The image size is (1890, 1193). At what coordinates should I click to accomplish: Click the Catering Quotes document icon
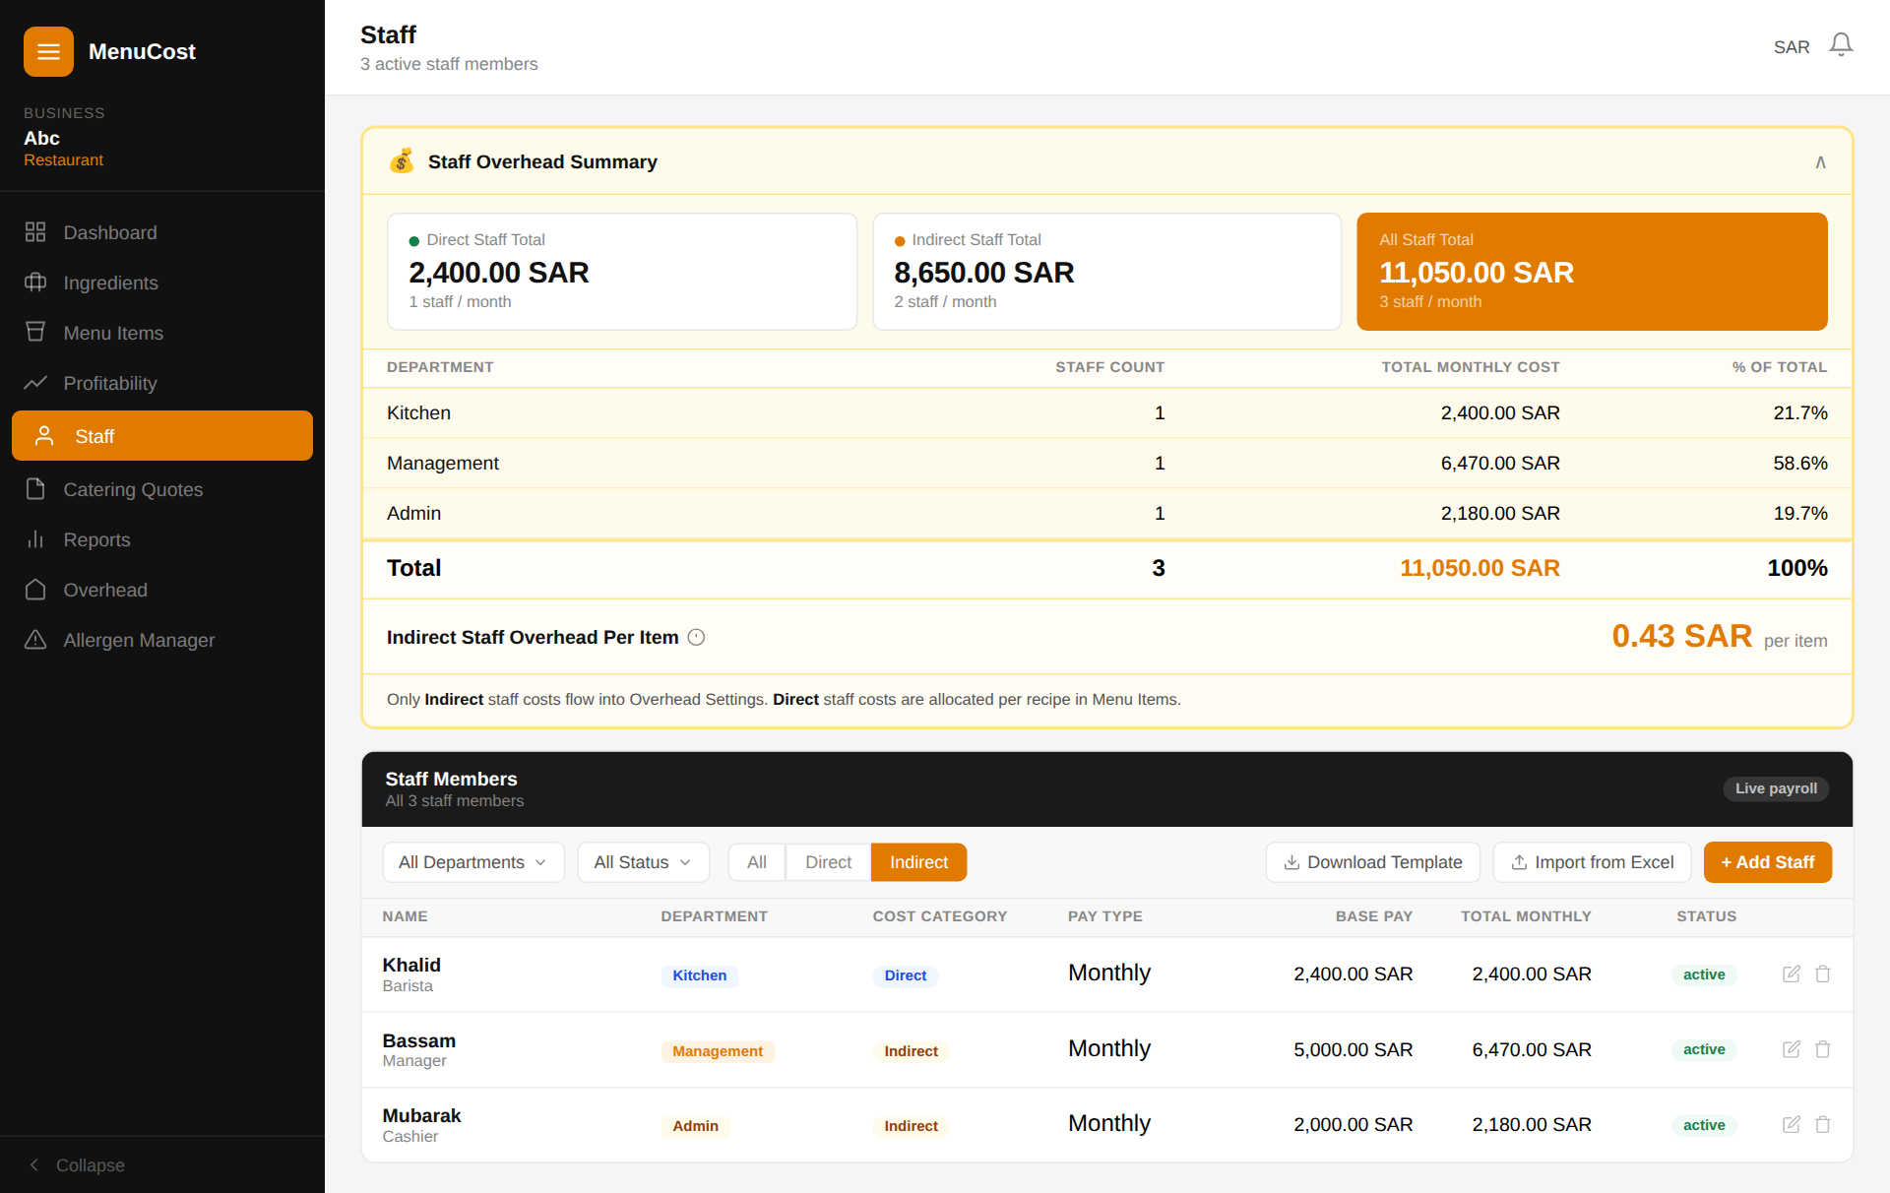tap(35, 489)
